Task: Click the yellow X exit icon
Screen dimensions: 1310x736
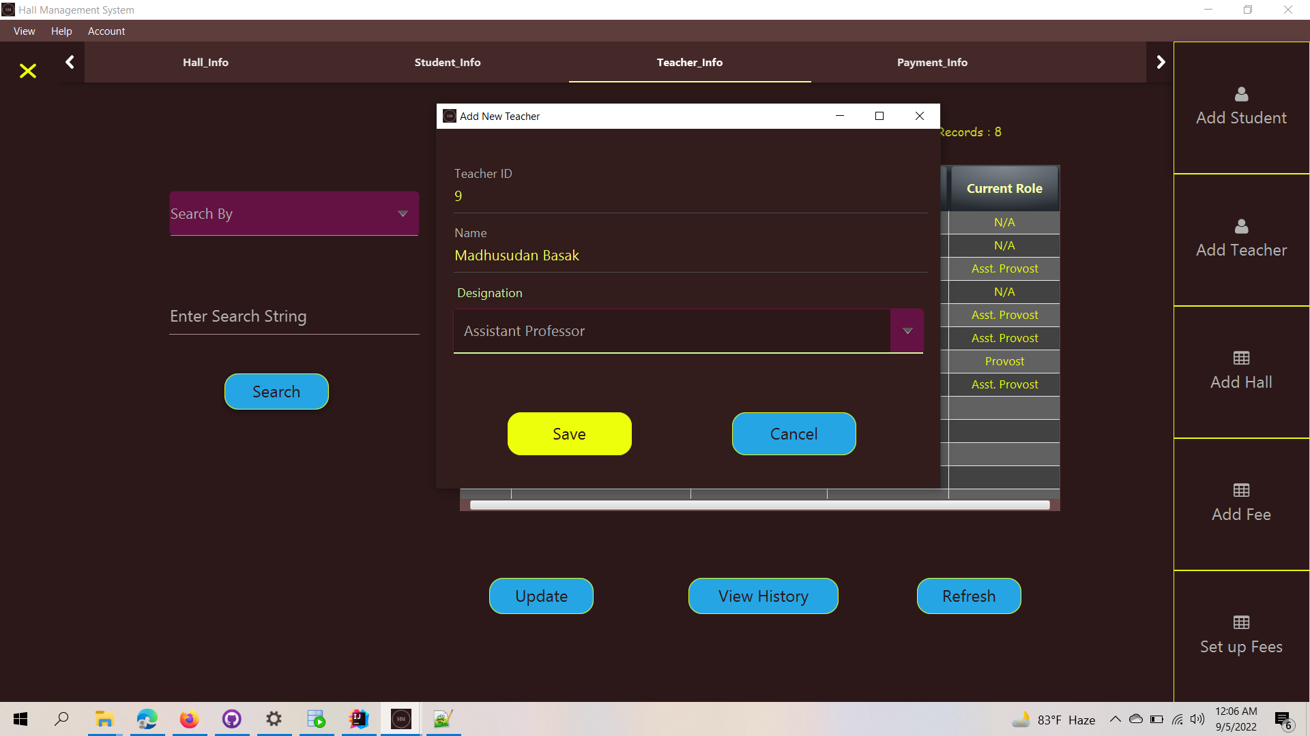Action: point(27,71)
